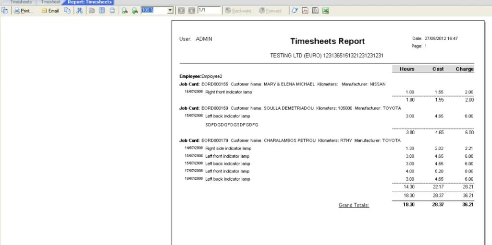Click job card EORD000159 text

tap(215, 108)
